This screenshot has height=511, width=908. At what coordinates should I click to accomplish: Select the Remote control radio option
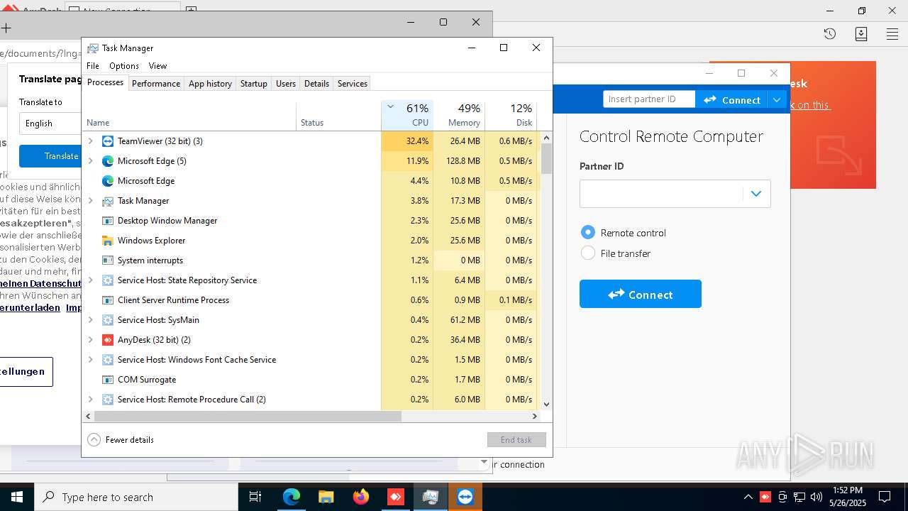[x=587, y=232]
